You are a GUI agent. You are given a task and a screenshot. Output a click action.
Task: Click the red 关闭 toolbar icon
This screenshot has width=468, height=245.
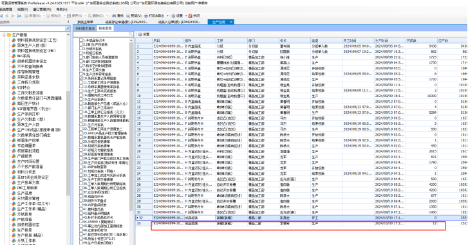190,16
